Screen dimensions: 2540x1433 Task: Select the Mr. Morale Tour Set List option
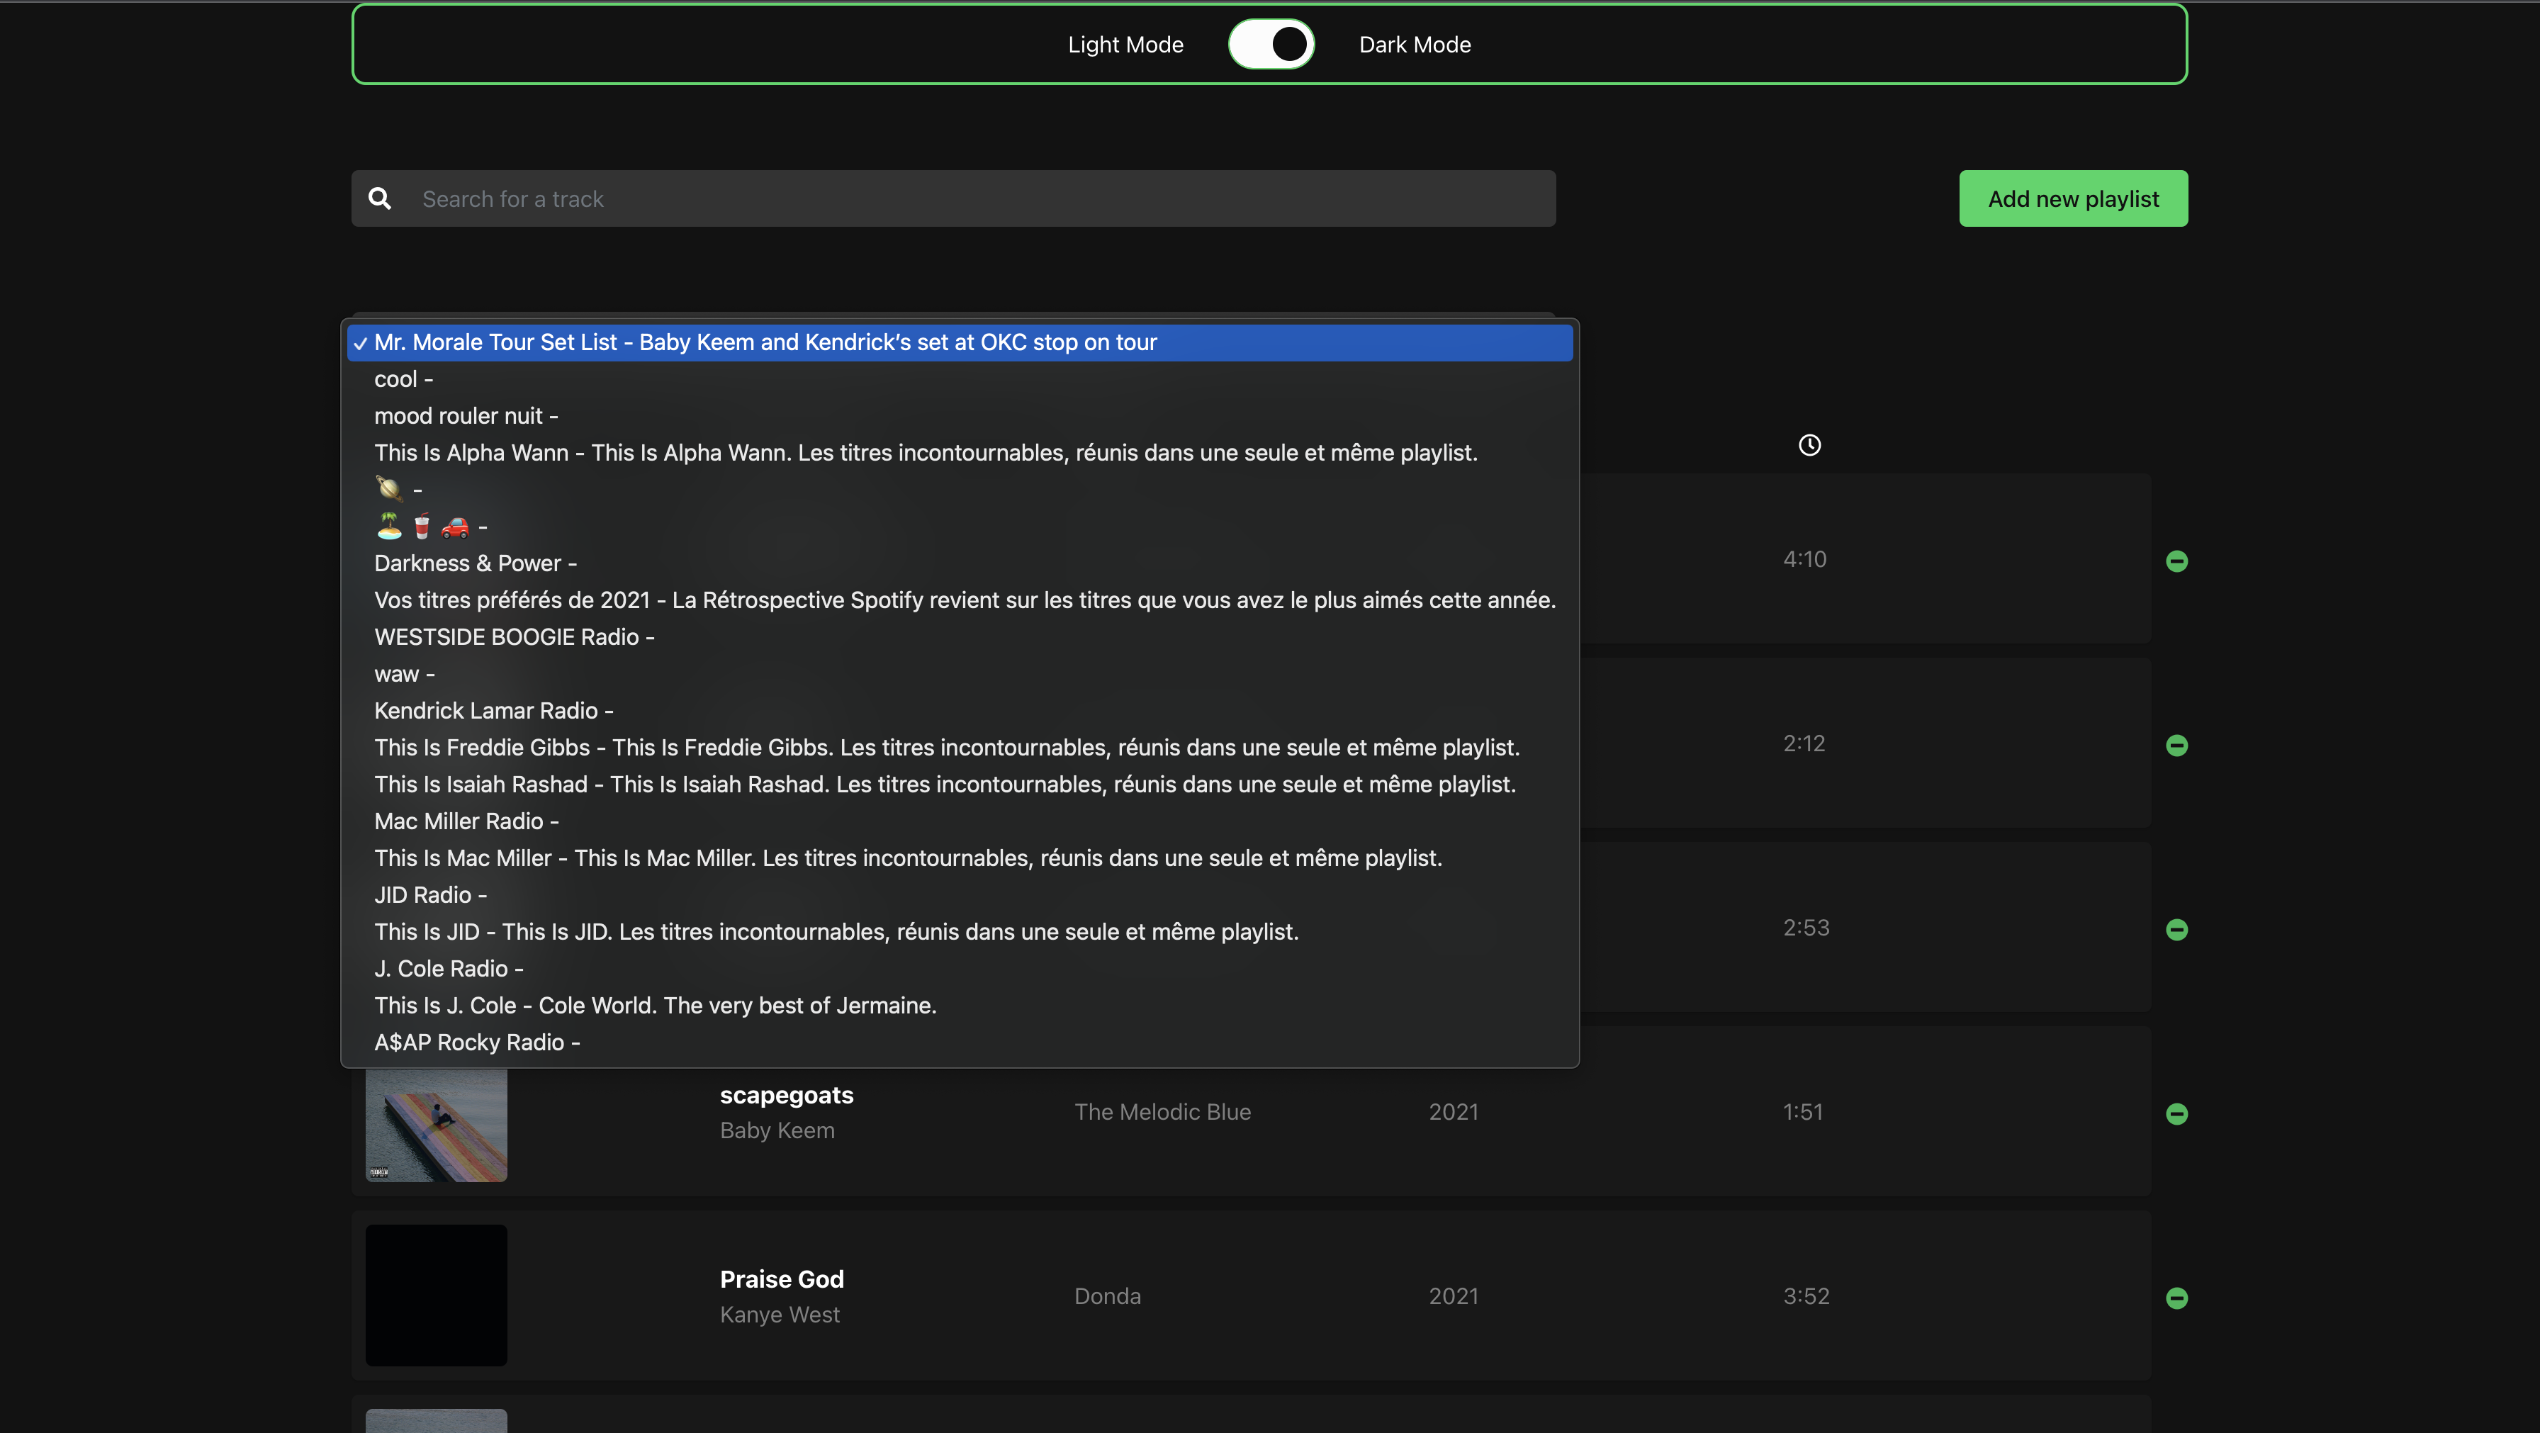click(x=764, y=342)
